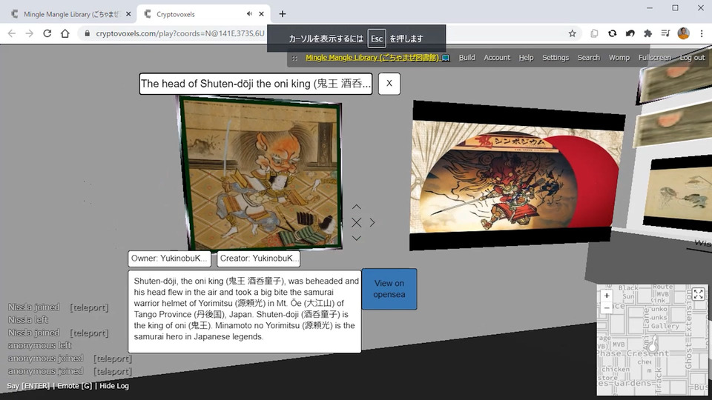Bookmark this page with star icon
712x400 pixels.
(572, 33)
